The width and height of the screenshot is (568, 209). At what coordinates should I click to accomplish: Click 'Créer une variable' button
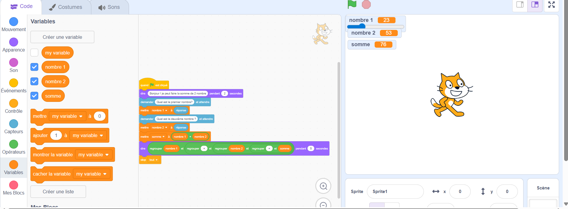(x=62, y=37)
